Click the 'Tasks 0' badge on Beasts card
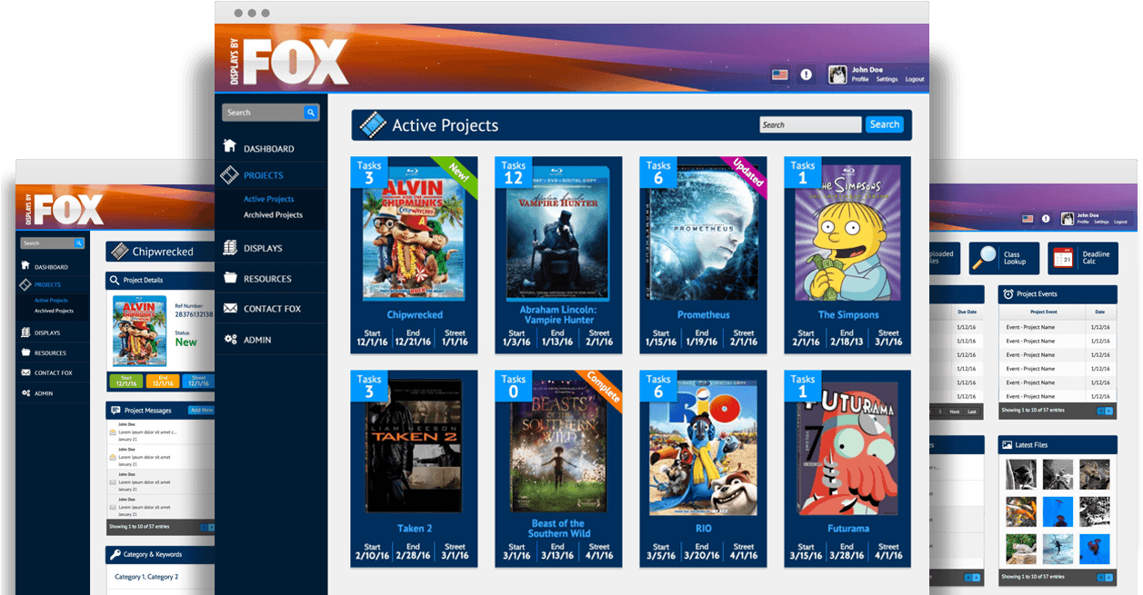 click(x=514, y=385)
